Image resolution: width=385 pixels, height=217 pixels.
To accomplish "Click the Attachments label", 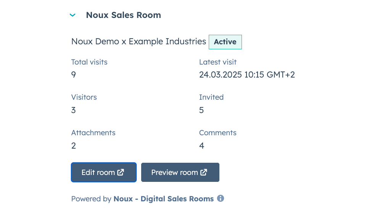I will 93,133.
